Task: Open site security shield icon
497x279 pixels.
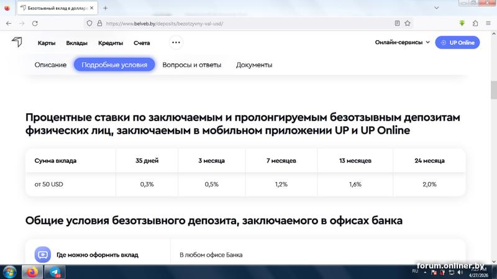Action: coord(89,24)
